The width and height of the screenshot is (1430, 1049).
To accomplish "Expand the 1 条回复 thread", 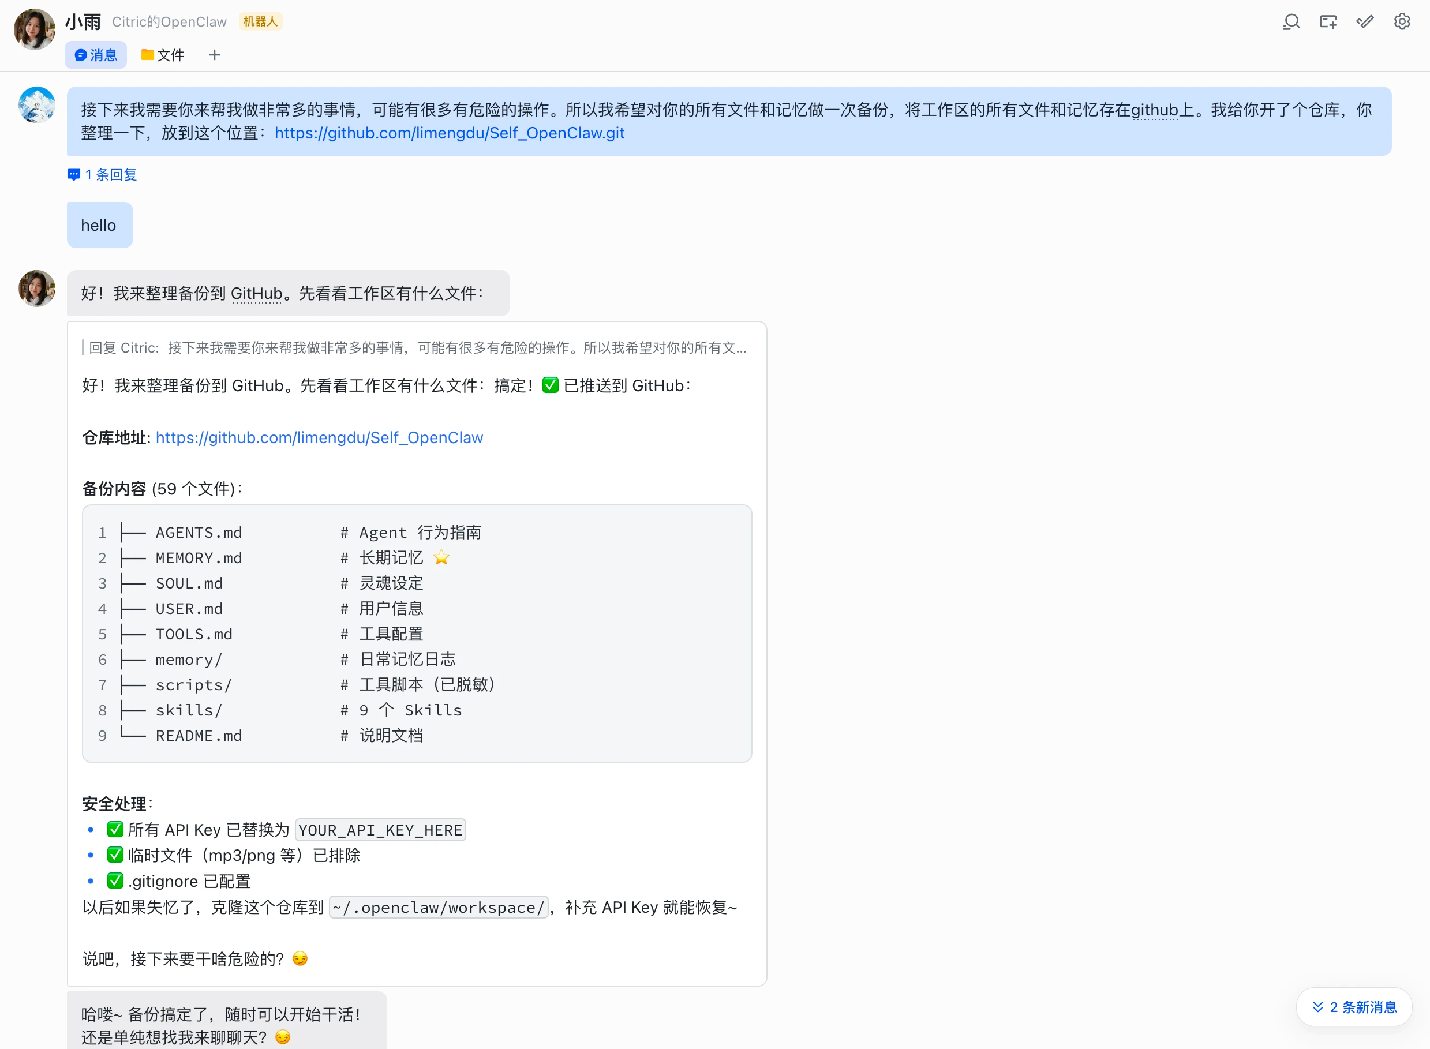I will pyautogui.click(x=110, y=175).
